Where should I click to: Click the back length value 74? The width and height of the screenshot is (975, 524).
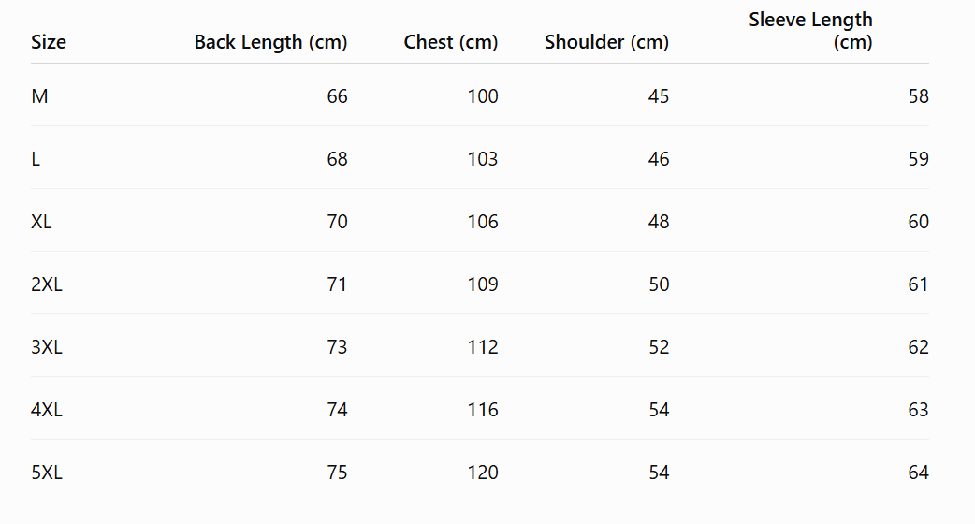tap(337, 410)
